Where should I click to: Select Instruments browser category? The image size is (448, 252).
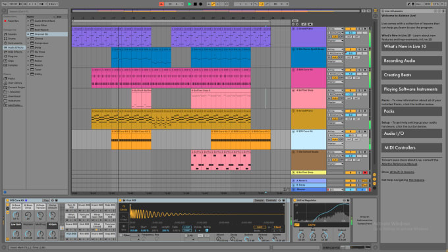tap(14, 43)
